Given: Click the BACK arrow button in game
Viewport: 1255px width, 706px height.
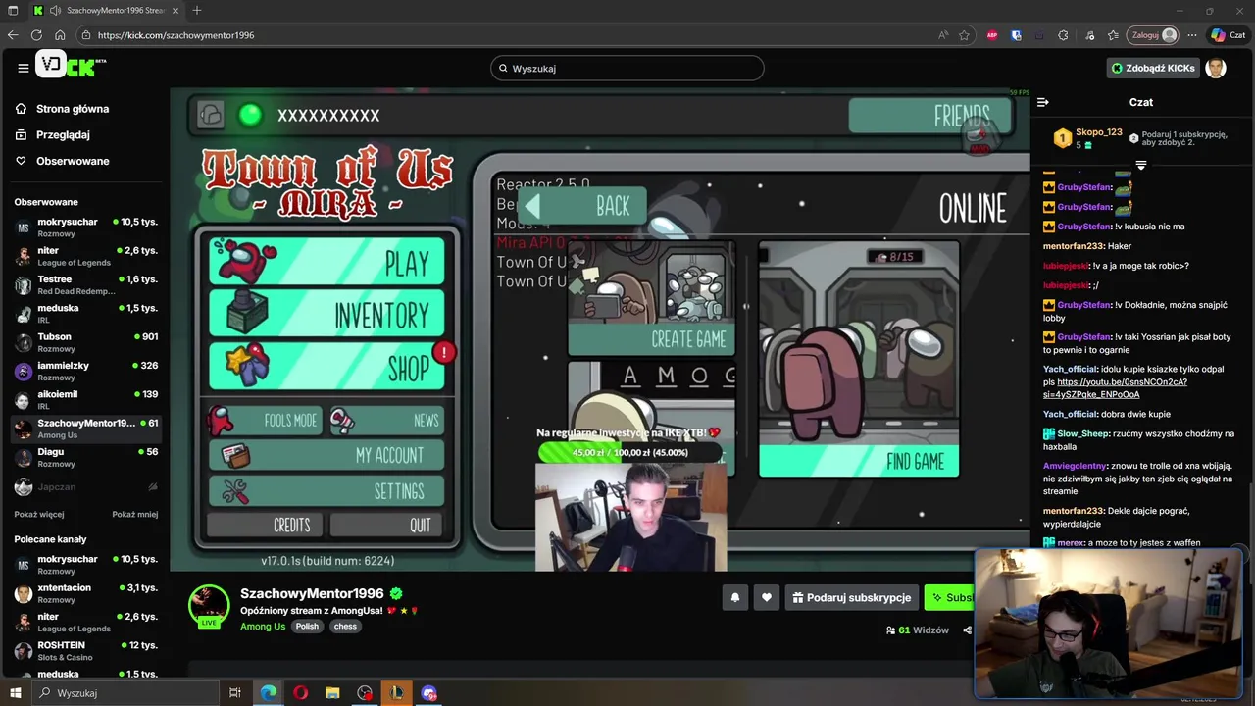Looking at the screenshot, I should (582, 206).
